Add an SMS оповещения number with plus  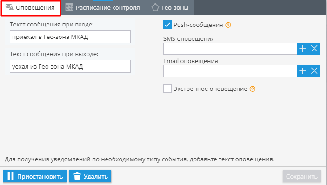point(302,49)
